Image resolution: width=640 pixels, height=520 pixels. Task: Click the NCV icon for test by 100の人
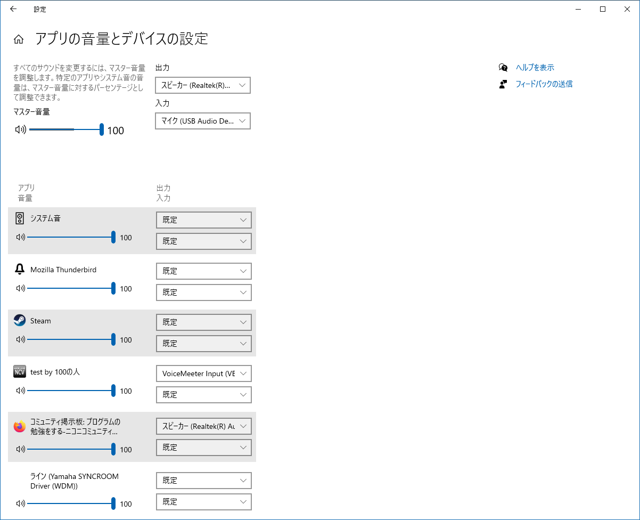[20, 371]
